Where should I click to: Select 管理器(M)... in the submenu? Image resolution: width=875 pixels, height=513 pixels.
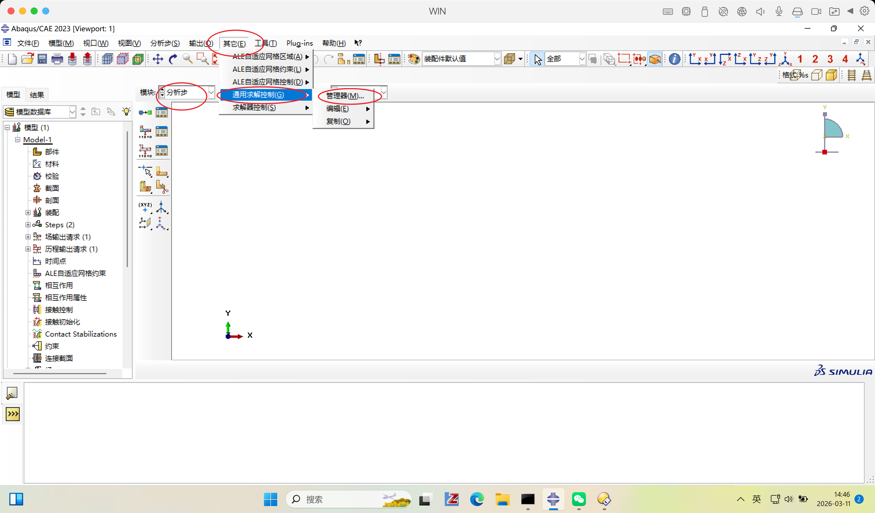[345, 96]
